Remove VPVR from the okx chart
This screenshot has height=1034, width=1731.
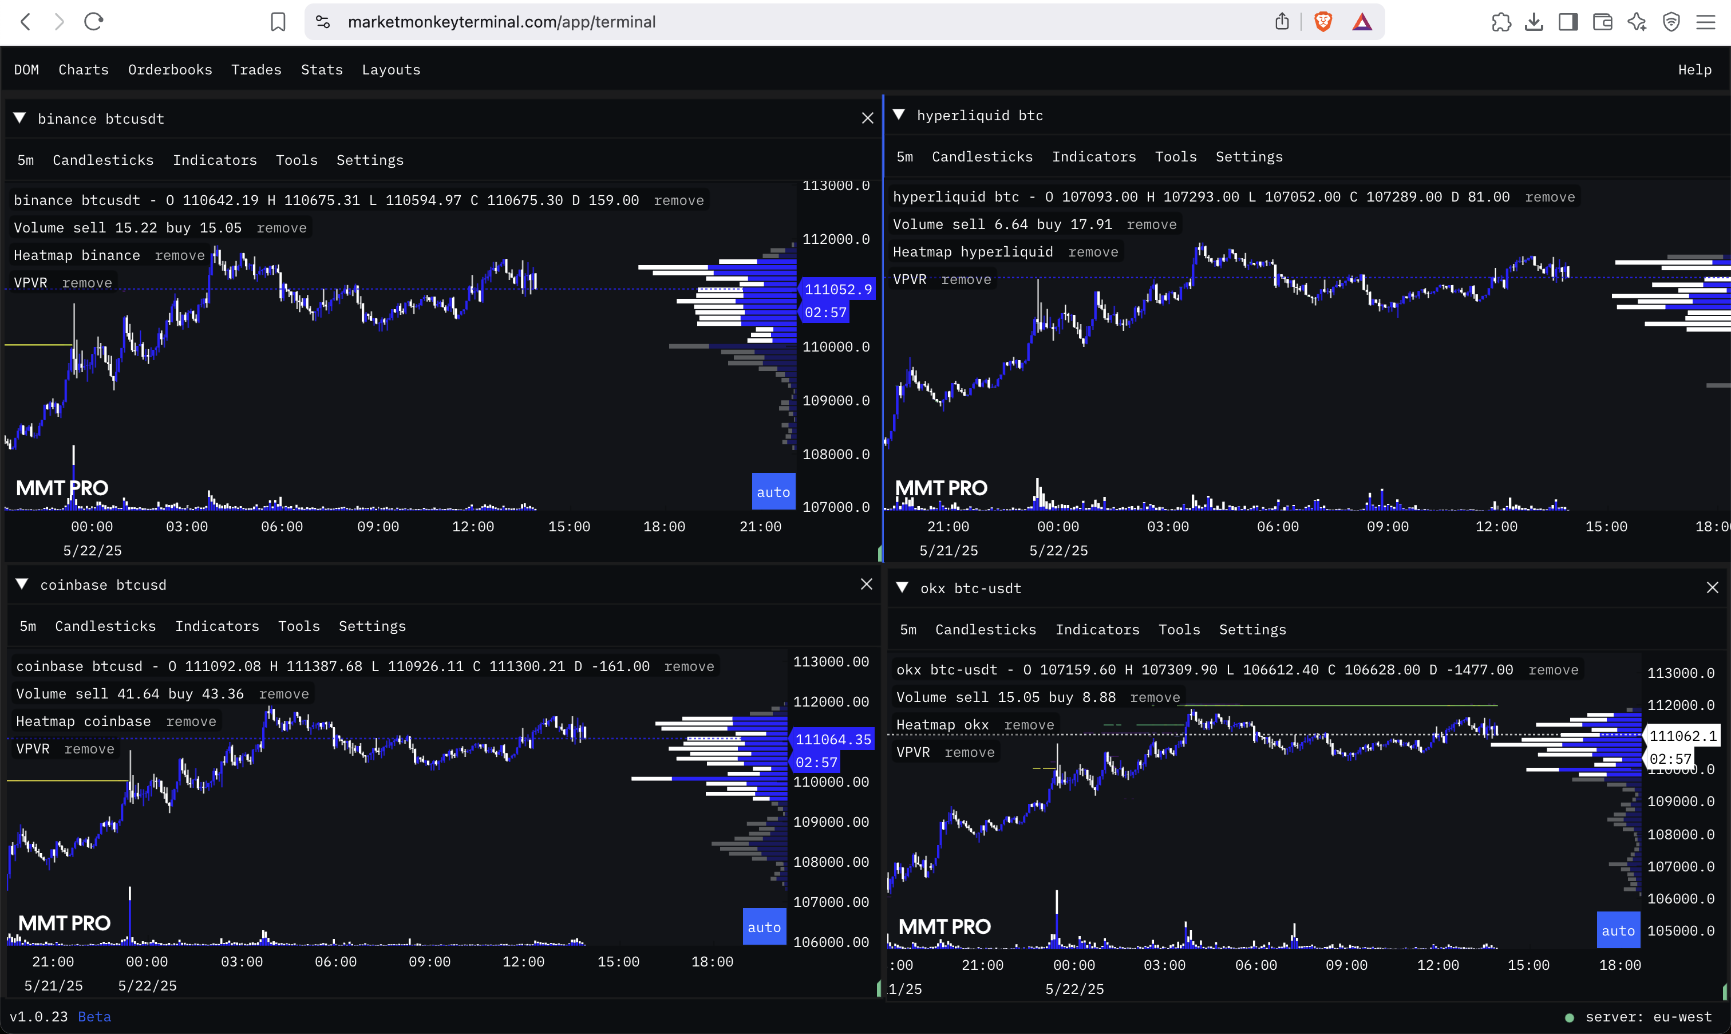(x=970, y=752)
